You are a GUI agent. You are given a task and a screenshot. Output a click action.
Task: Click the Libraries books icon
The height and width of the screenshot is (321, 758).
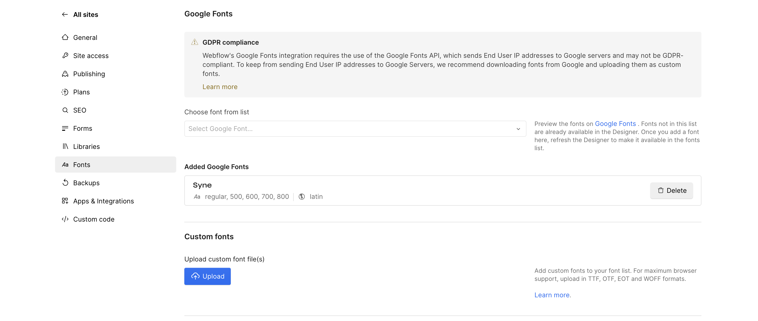tap(65, 146)
